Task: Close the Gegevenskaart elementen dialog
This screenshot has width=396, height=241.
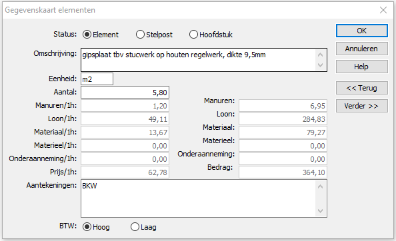Action: coord(383,10)
